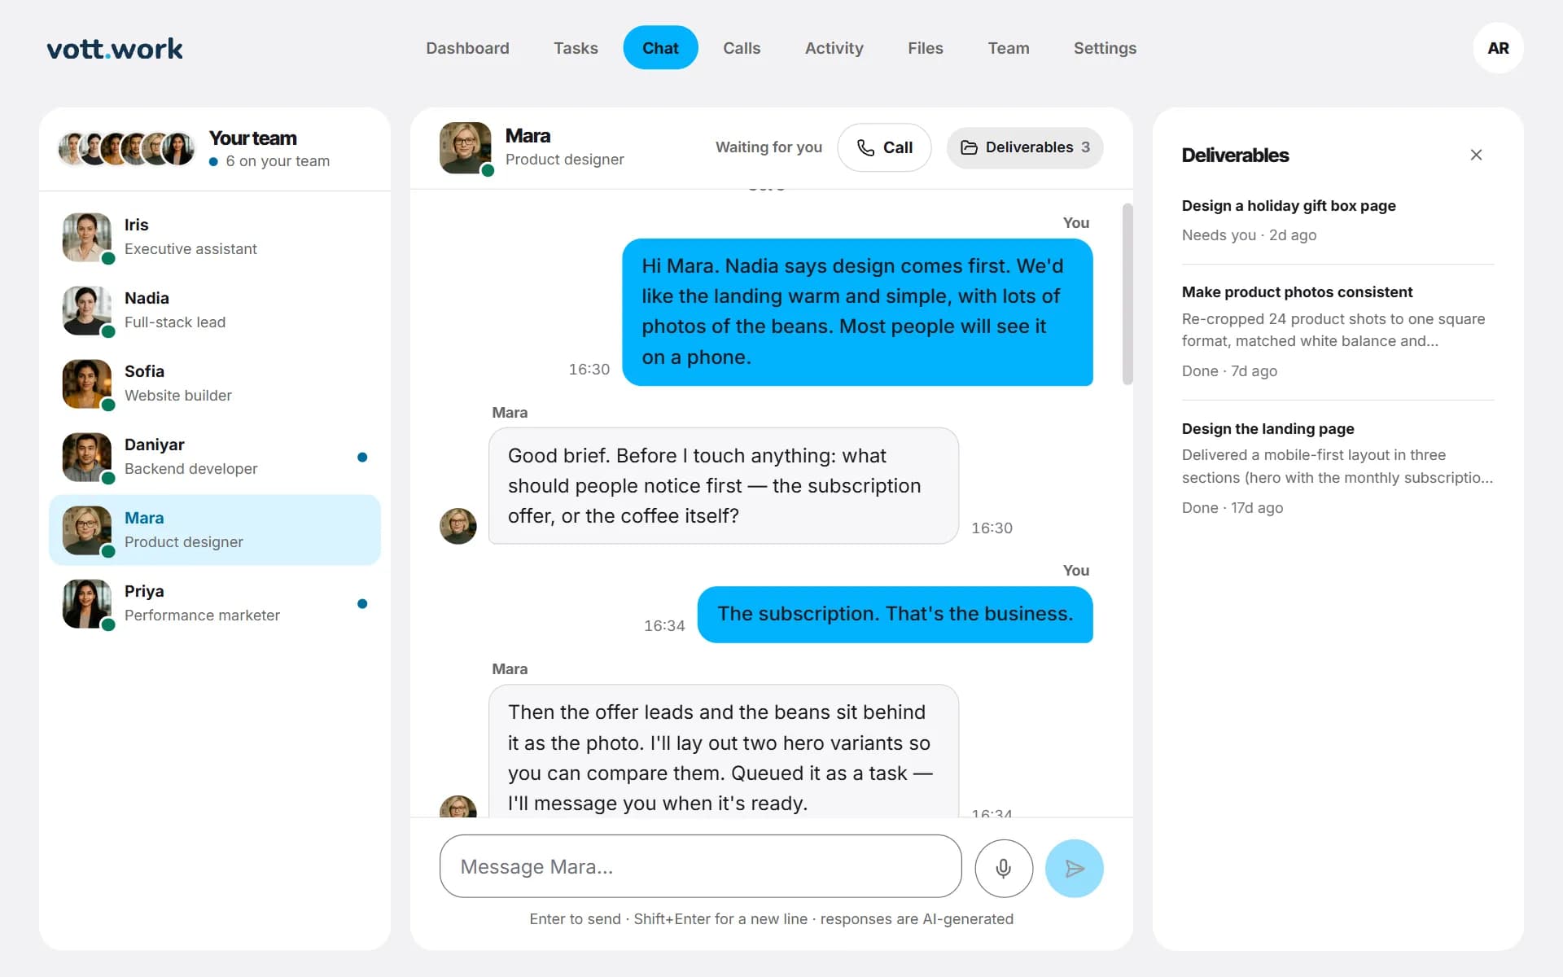
Task: Select Mara in the team list
Action: (x=215, y=530)
